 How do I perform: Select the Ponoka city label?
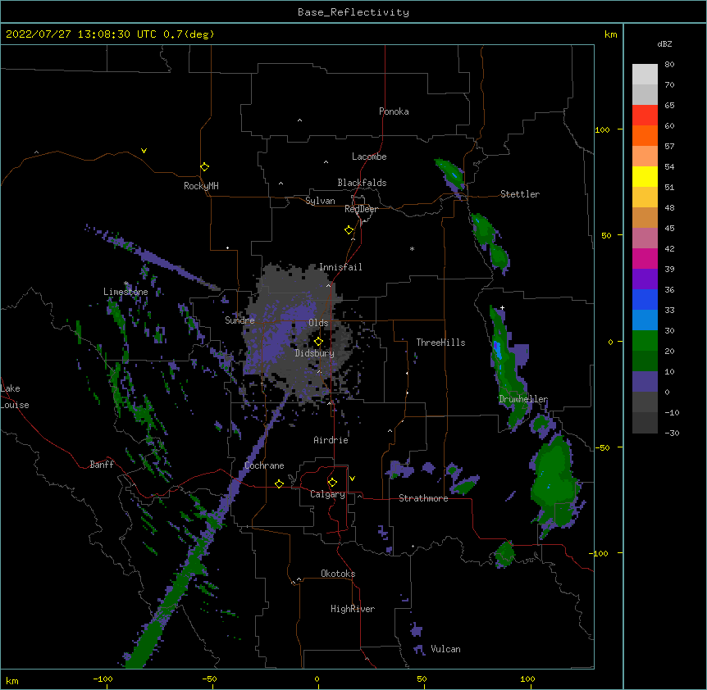(394, 111)
